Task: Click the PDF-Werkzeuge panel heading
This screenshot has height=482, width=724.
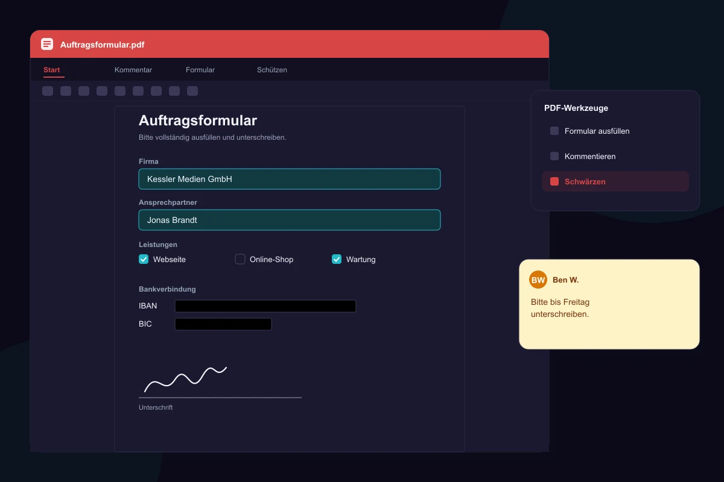Action: click(576, 108)
